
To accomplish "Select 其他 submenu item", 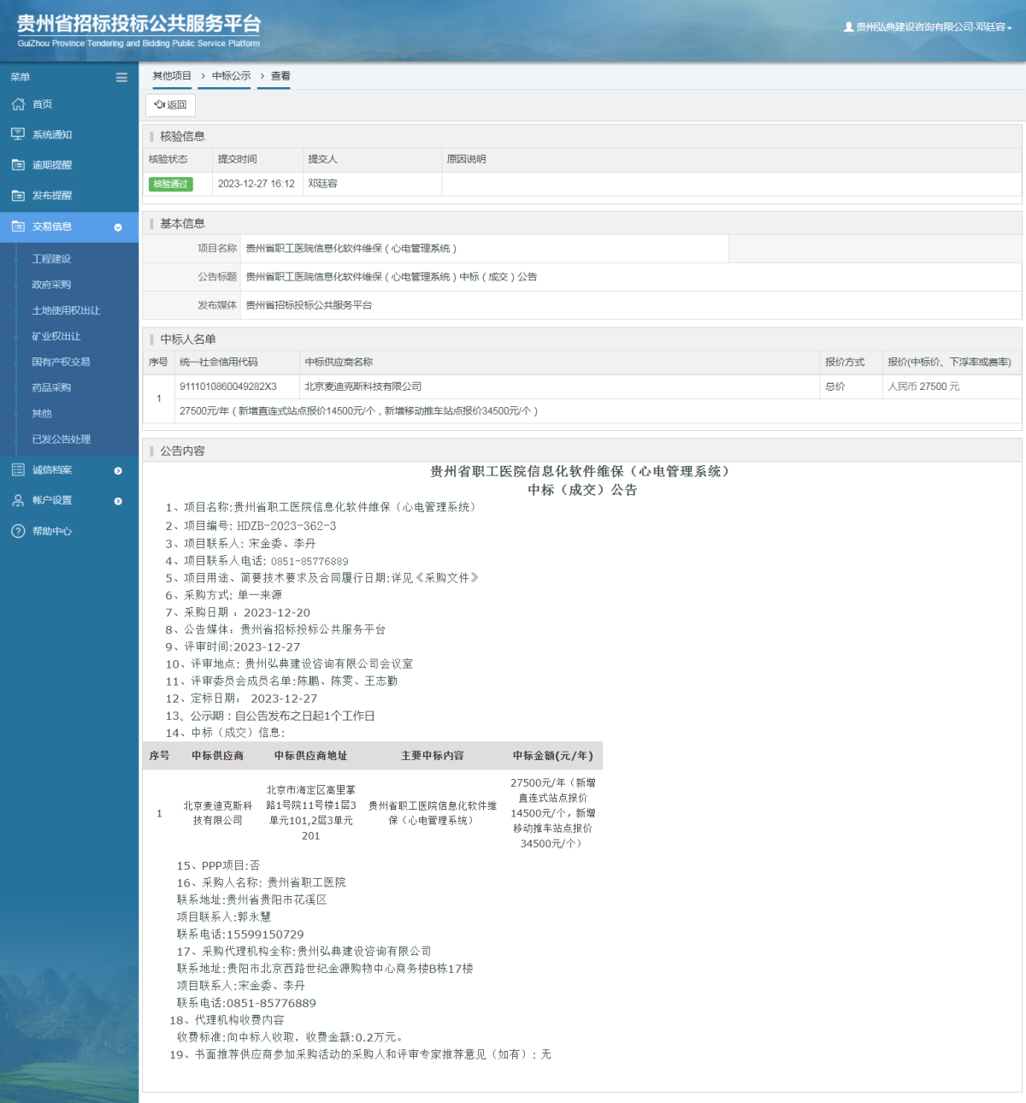I will tap(42, 413).
